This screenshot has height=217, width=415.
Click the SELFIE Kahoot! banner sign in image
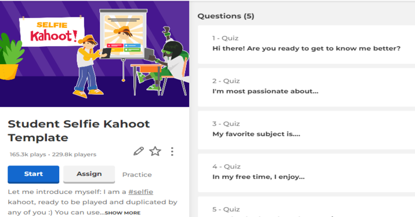[x=52, y=32]
